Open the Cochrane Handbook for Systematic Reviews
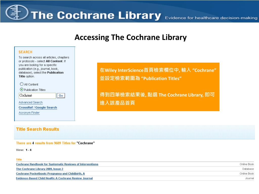259x194 pixels. pos(57,164)
